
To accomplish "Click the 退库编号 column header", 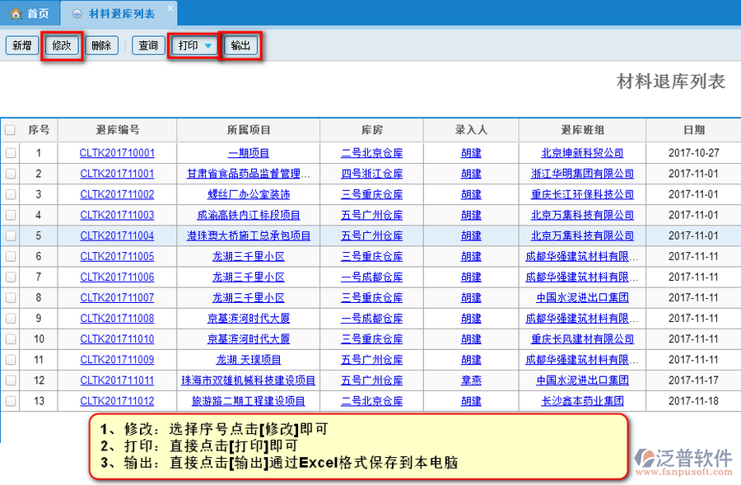I will (x=117, y=130).
